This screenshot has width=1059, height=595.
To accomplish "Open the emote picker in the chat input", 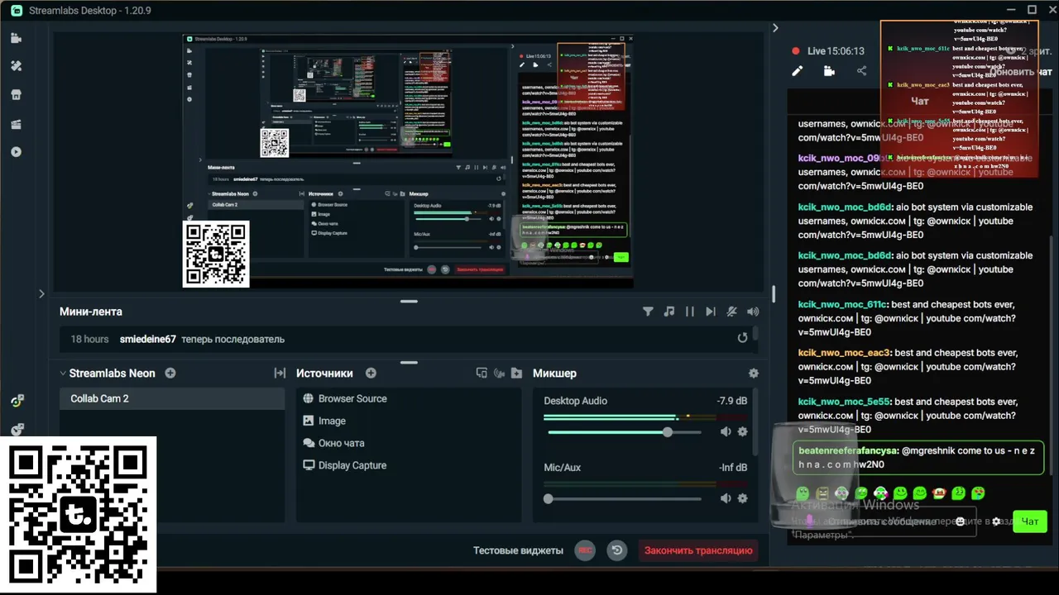I will coord(961,521).
